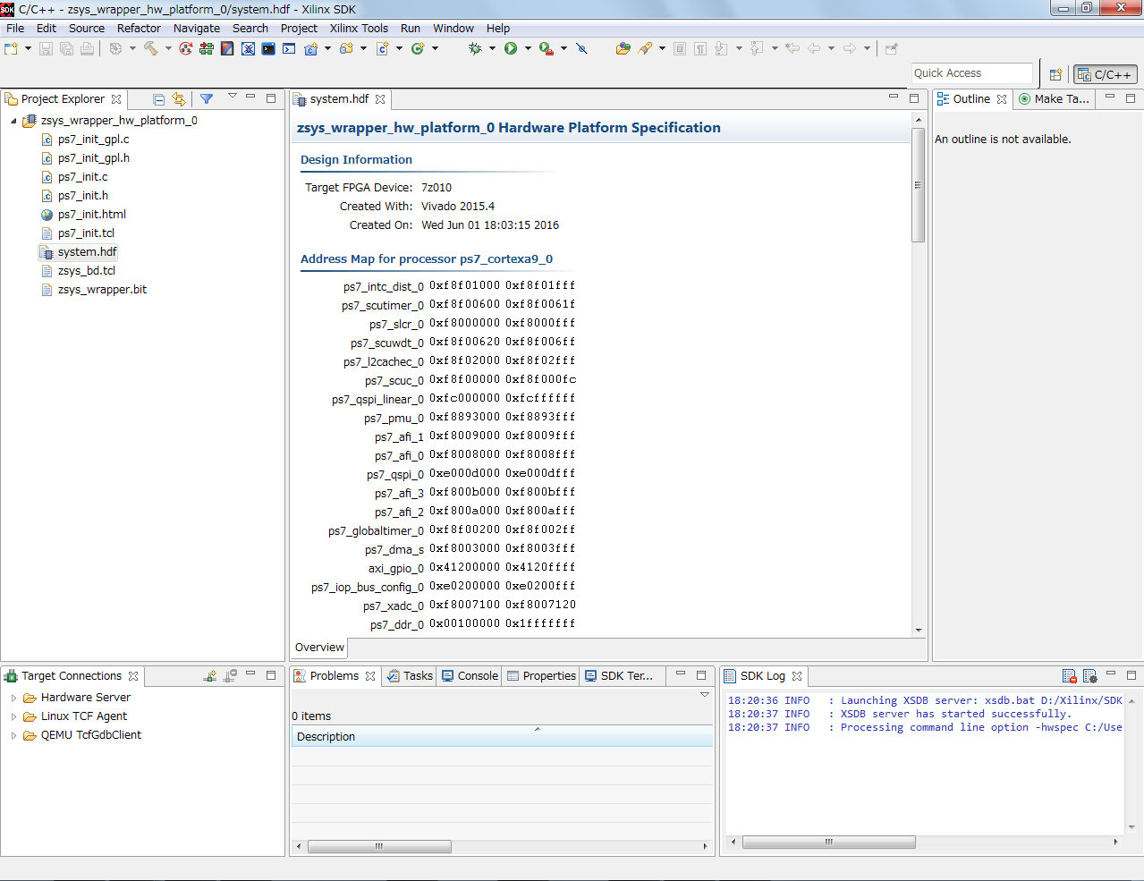
Task: Collapse the zsys_wrapper_hw_platform_0 project
Action: 13,121
